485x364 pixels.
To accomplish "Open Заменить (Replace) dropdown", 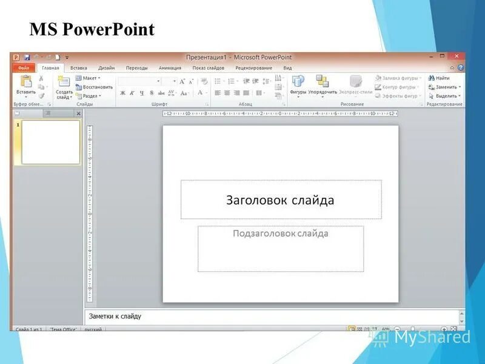I will pos(445,87).
